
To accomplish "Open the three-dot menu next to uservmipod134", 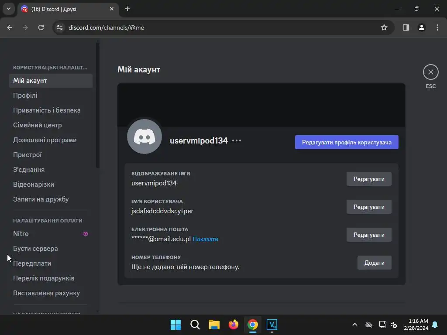I will [x=237, y=140].
